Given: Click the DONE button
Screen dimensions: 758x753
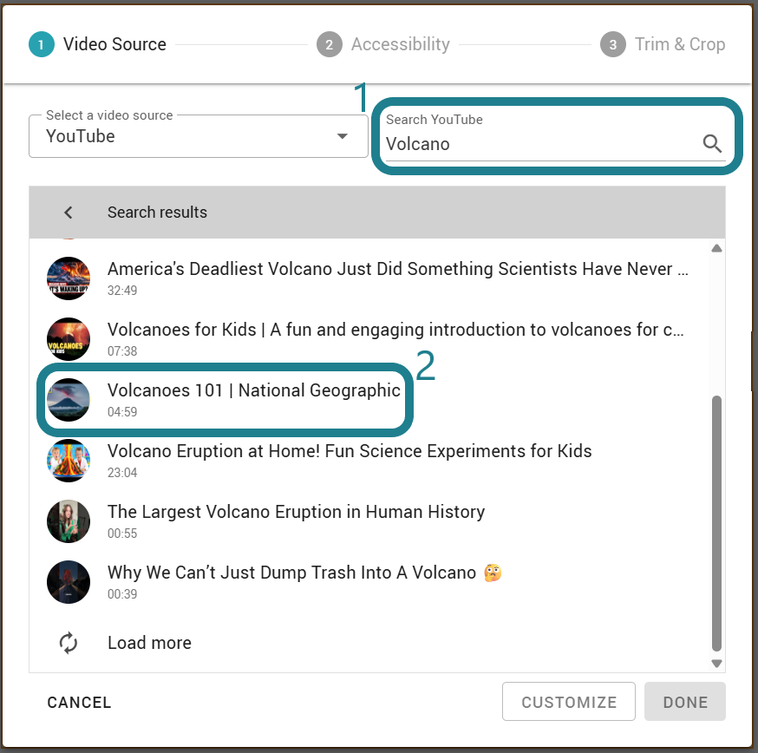Looking at the screenshot, I should (684, 702).
